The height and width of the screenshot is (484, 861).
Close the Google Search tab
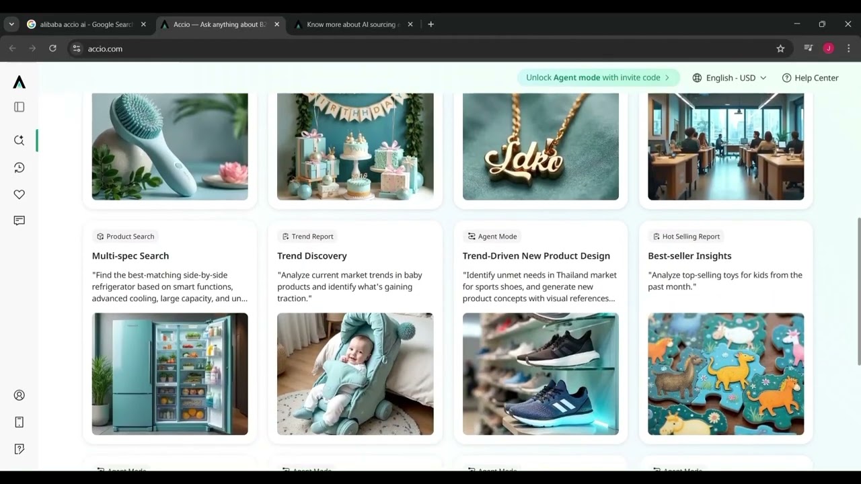[143, 24]
